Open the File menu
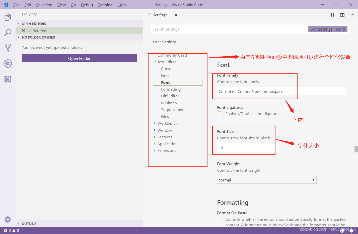 coord(16,5)
